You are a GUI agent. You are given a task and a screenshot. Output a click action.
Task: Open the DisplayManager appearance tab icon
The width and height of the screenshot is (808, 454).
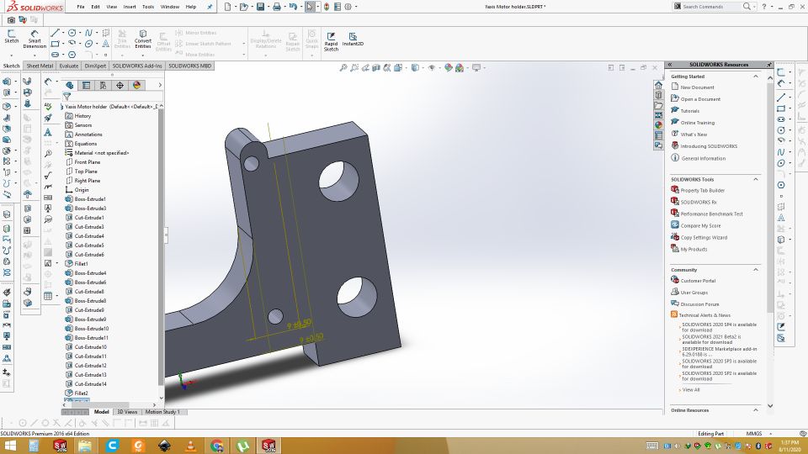[136, 85]
